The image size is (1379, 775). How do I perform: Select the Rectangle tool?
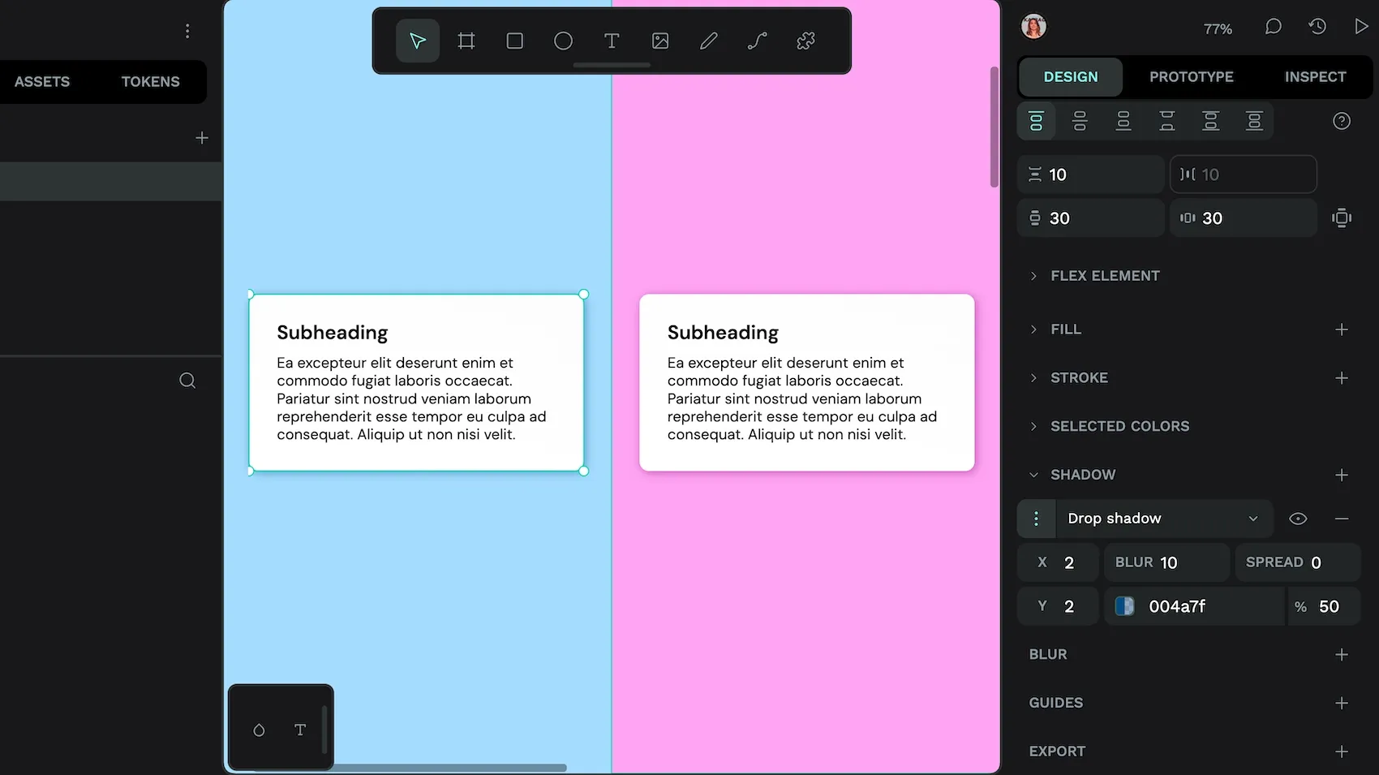(515, 41)
